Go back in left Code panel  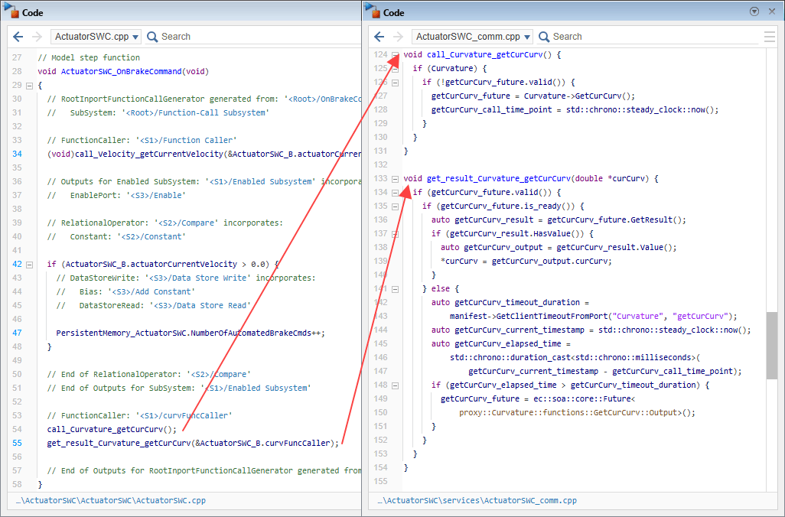[18, 37]
